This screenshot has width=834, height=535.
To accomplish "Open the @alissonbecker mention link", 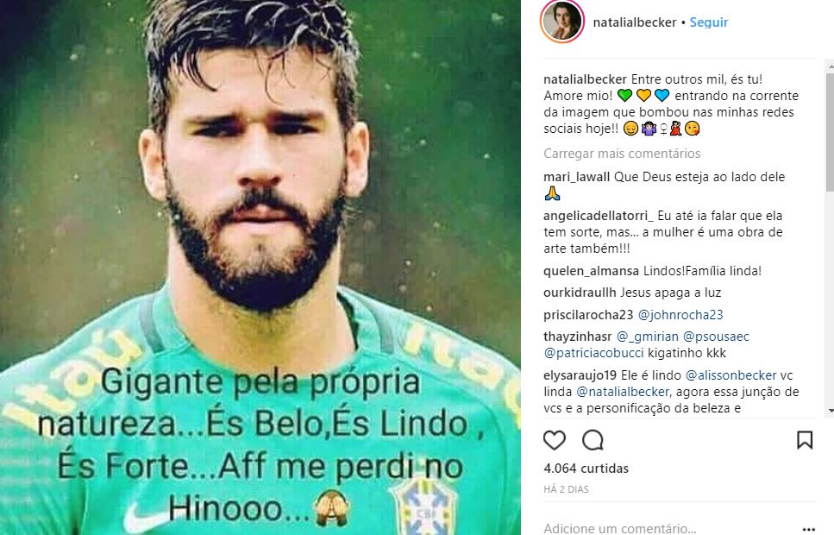I will tap(731, 375).
